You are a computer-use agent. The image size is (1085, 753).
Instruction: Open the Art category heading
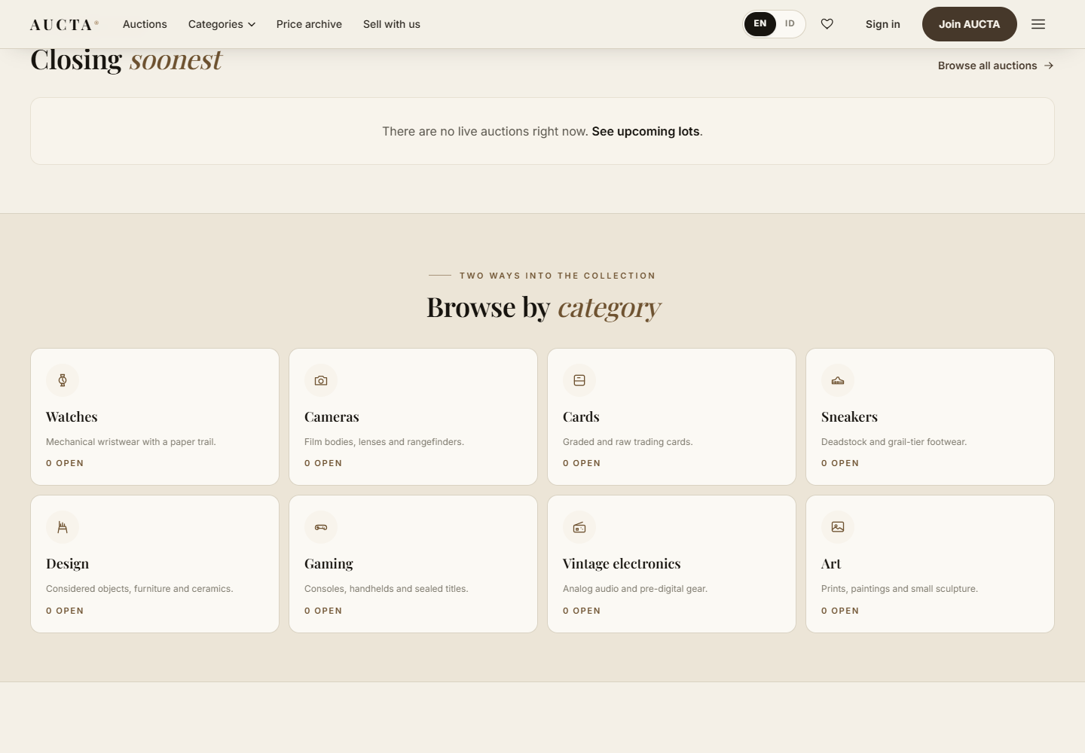click(x=831, y=564)
